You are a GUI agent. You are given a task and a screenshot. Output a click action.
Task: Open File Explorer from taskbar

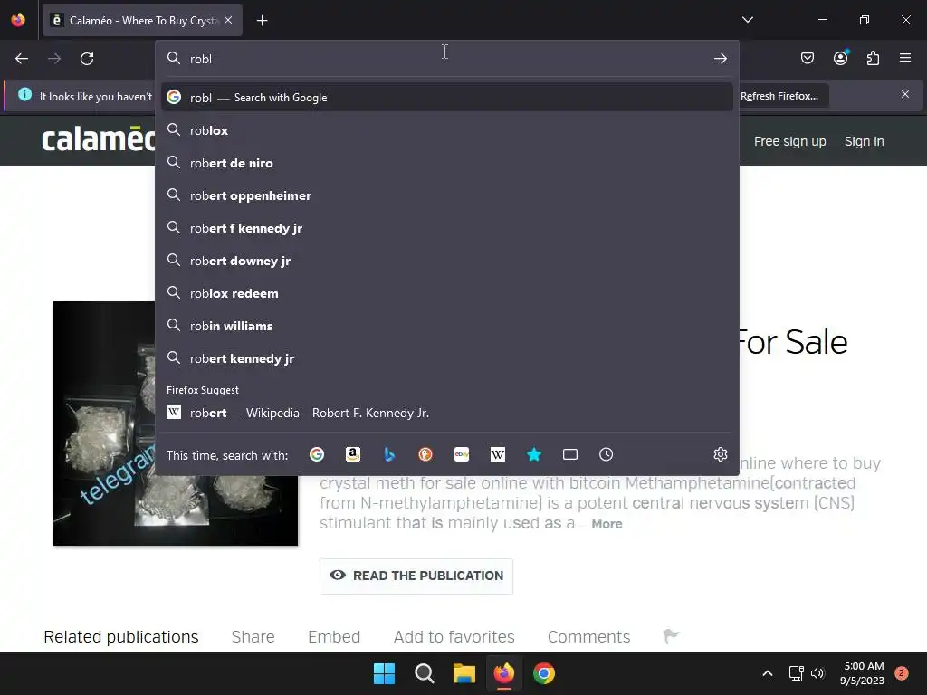click(x=464, y=673)
